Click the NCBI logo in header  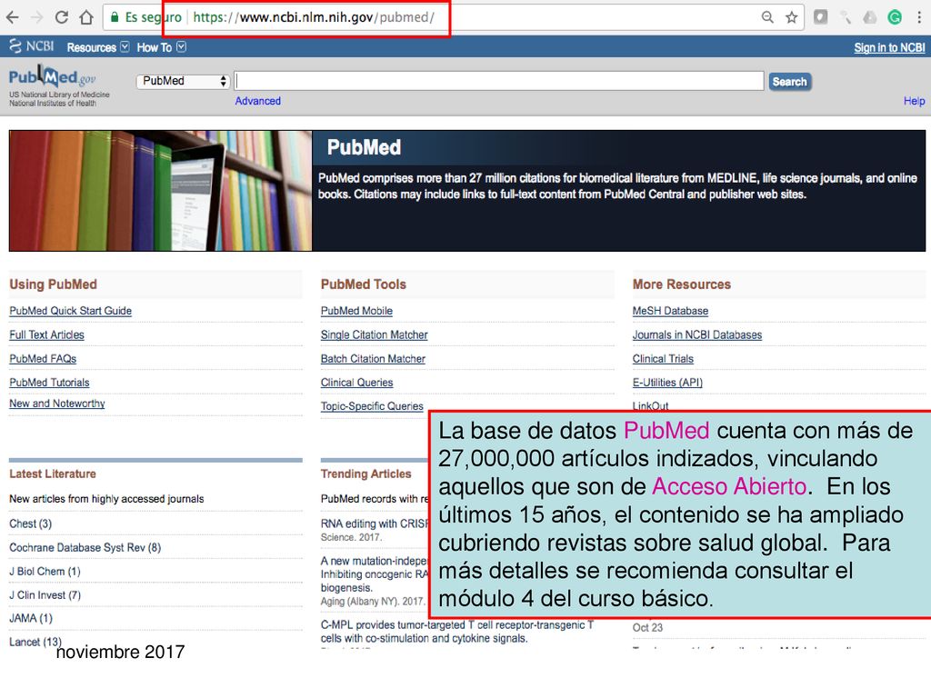32,46
